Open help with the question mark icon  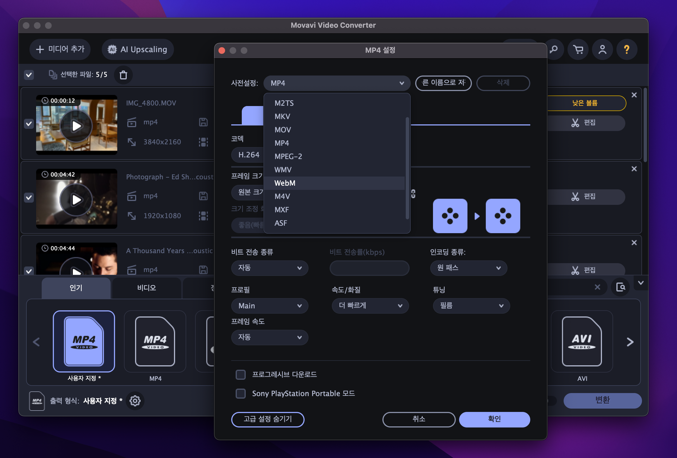626,49
